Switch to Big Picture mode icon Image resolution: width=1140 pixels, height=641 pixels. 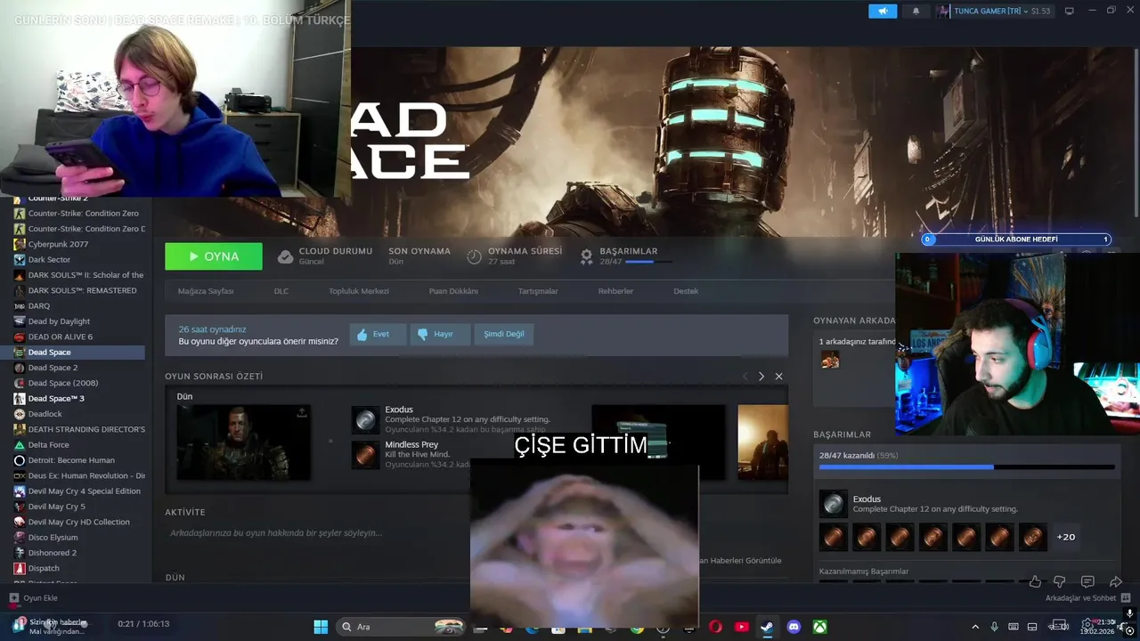1070,11
